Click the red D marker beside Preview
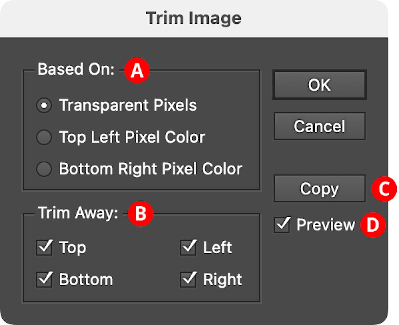 pyautogui.click(x=373, y=225)
